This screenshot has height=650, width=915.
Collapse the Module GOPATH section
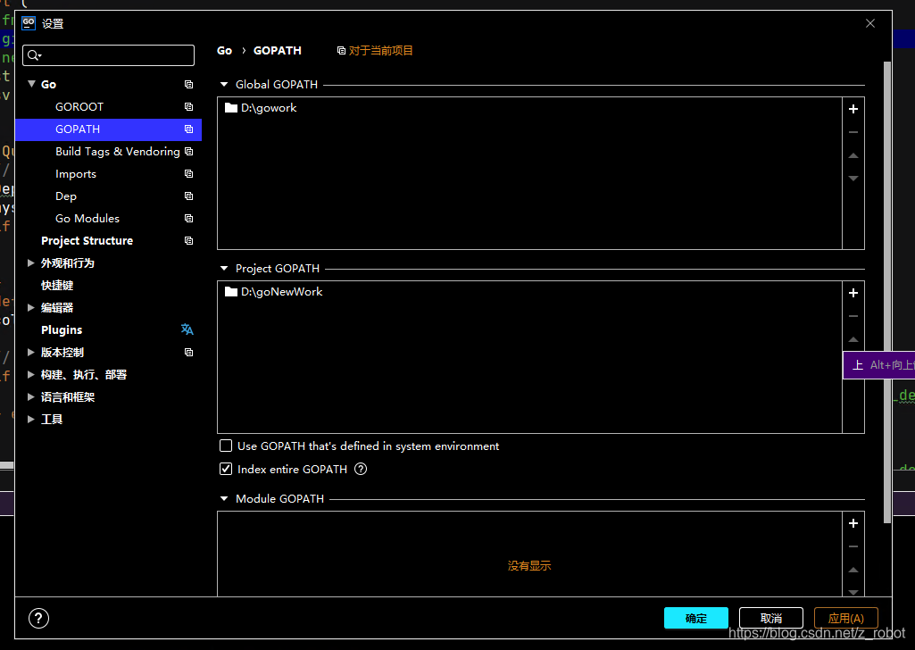pyautogui.click(x=223, y=499)
